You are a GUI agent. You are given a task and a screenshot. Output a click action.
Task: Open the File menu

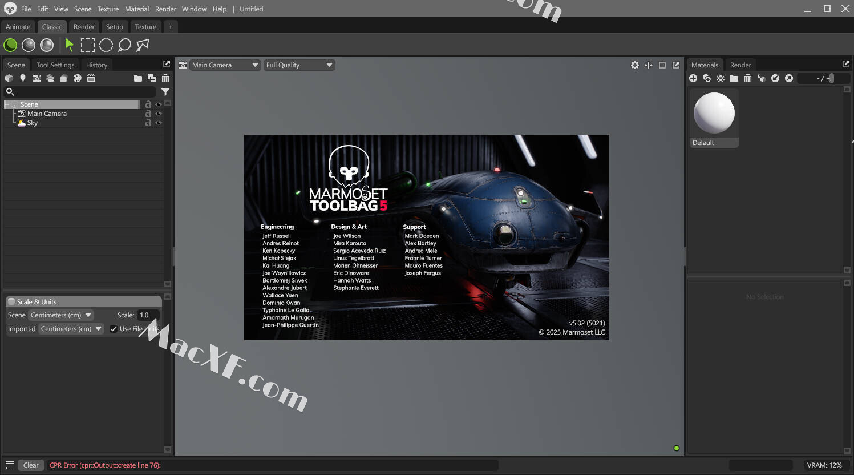coord(26,9)
